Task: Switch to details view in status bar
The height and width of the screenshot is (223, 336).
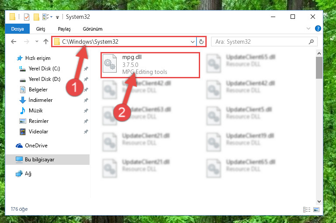Action: 307,209
